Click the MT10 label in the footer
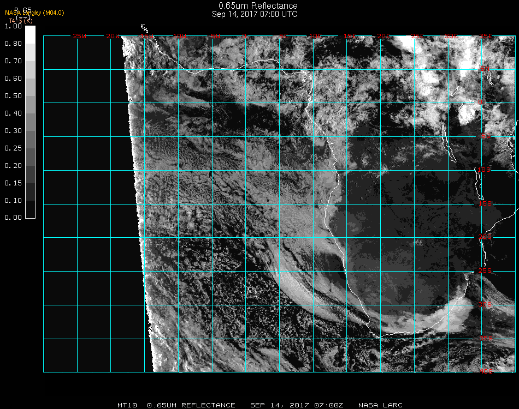The width and height of the screenshot is (519, 409). click(128, 405)
